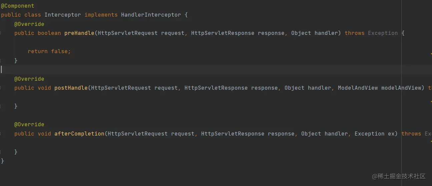Image resolution: width=432 pixels, height=186 pixels.
Task: Collapse the postHandle method fold marker
Action: pyautogui.click(x=1, y=88)
